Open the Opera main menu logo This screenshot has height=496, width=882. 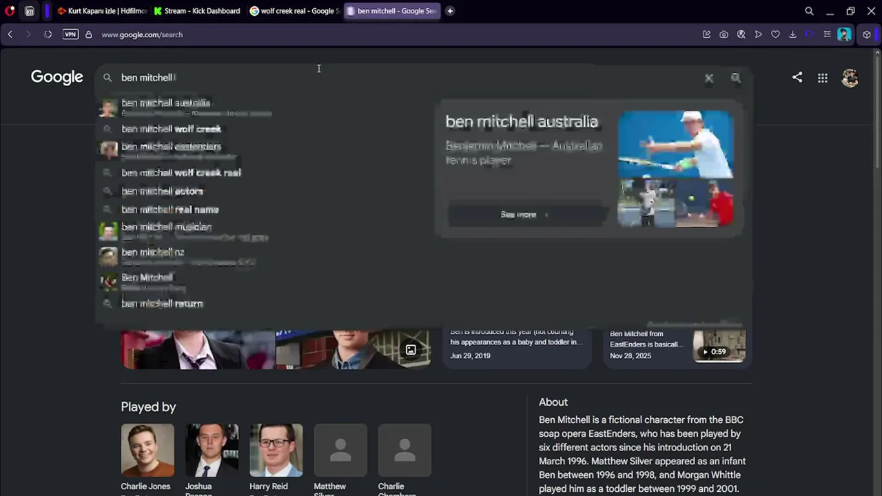tap(10, 11)
